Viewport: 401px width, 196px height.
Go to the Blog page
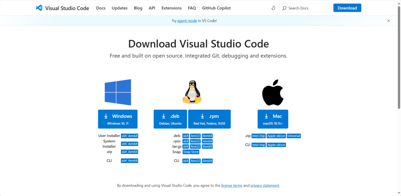138,8
